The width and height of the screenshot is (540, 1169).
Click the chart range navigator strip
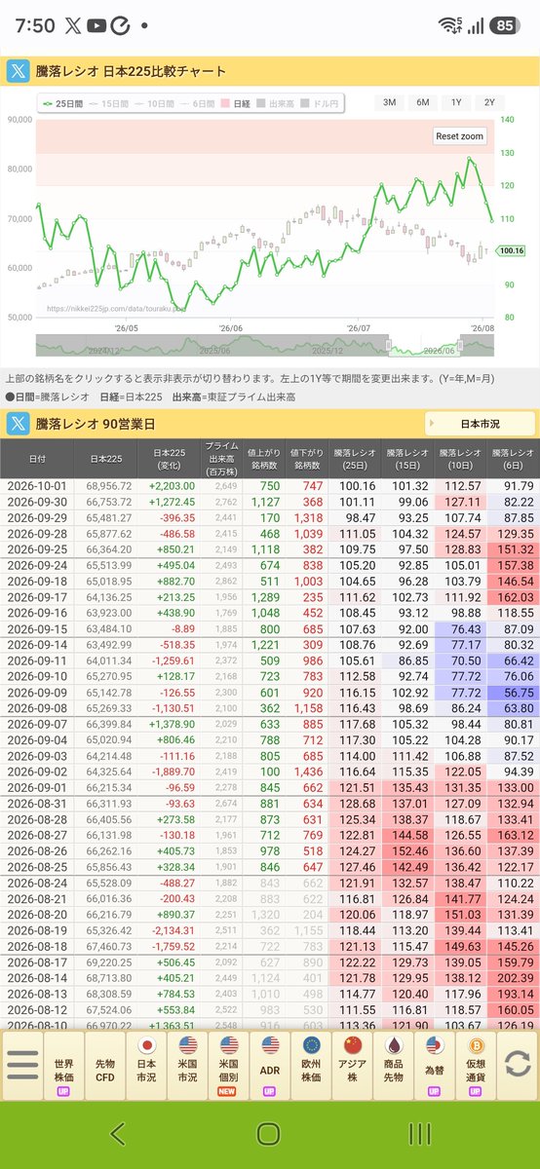tap(264, 346)
